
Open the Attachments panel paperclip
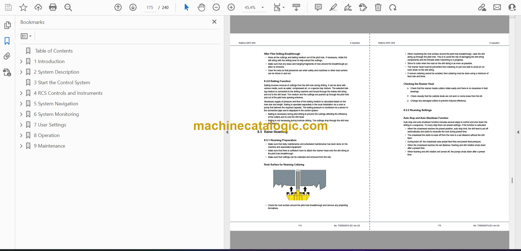pos(7,56)
